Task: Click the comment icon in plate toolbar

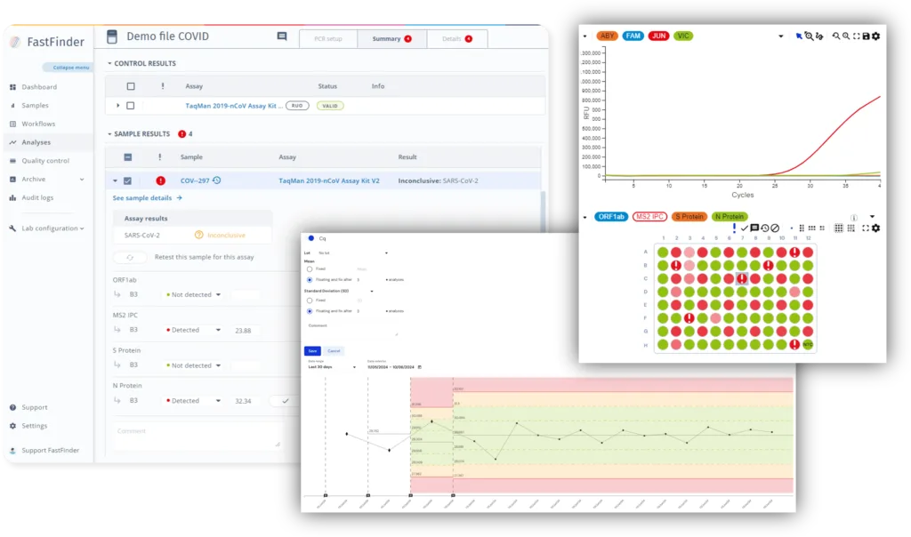Action: [754, 228]
